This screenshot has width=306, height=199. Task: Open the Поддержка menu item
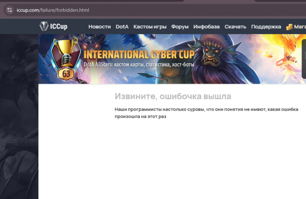pos(266,27)
